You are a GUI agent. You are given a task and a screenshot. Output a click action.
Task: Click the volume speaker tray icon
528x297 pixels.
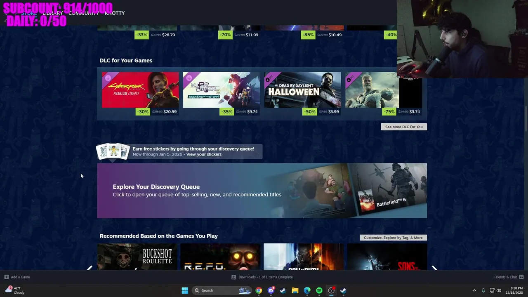tap(499, 290)
